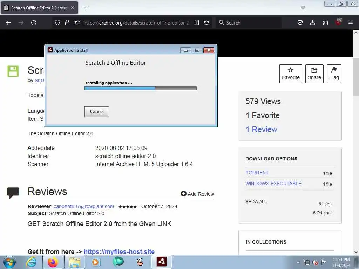The image size is (359, 269).
Task: Open reviewer xabohof637@rowplant.com profile
Action: click(x=84, y=206)
